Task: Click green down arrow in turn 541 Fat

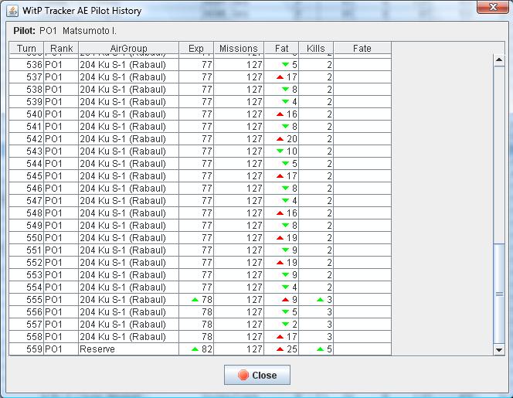Action: coord(285,126)
